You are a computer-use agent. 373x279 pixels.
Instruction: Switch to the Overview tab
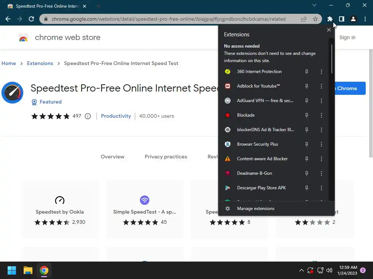(x=112, y=157)
